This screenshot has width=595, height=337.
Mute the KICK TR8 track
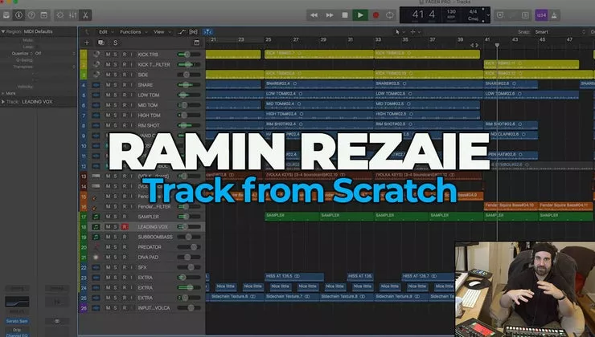108,54
